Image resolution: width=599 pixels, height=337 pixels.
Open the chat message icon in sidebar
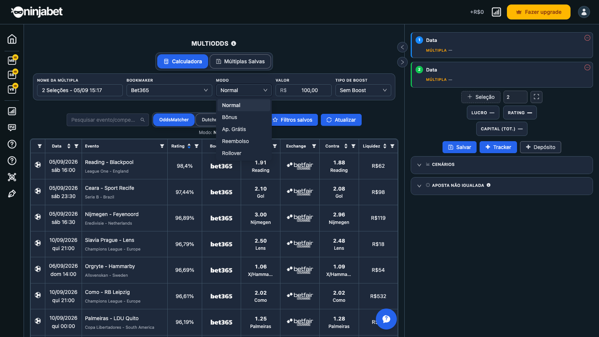(12, 127)
